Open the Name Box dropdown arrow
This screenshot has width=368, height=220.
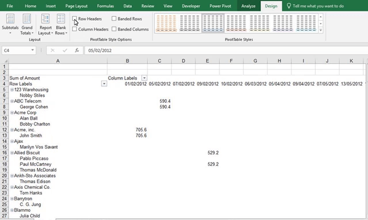[x=32, y=50]
